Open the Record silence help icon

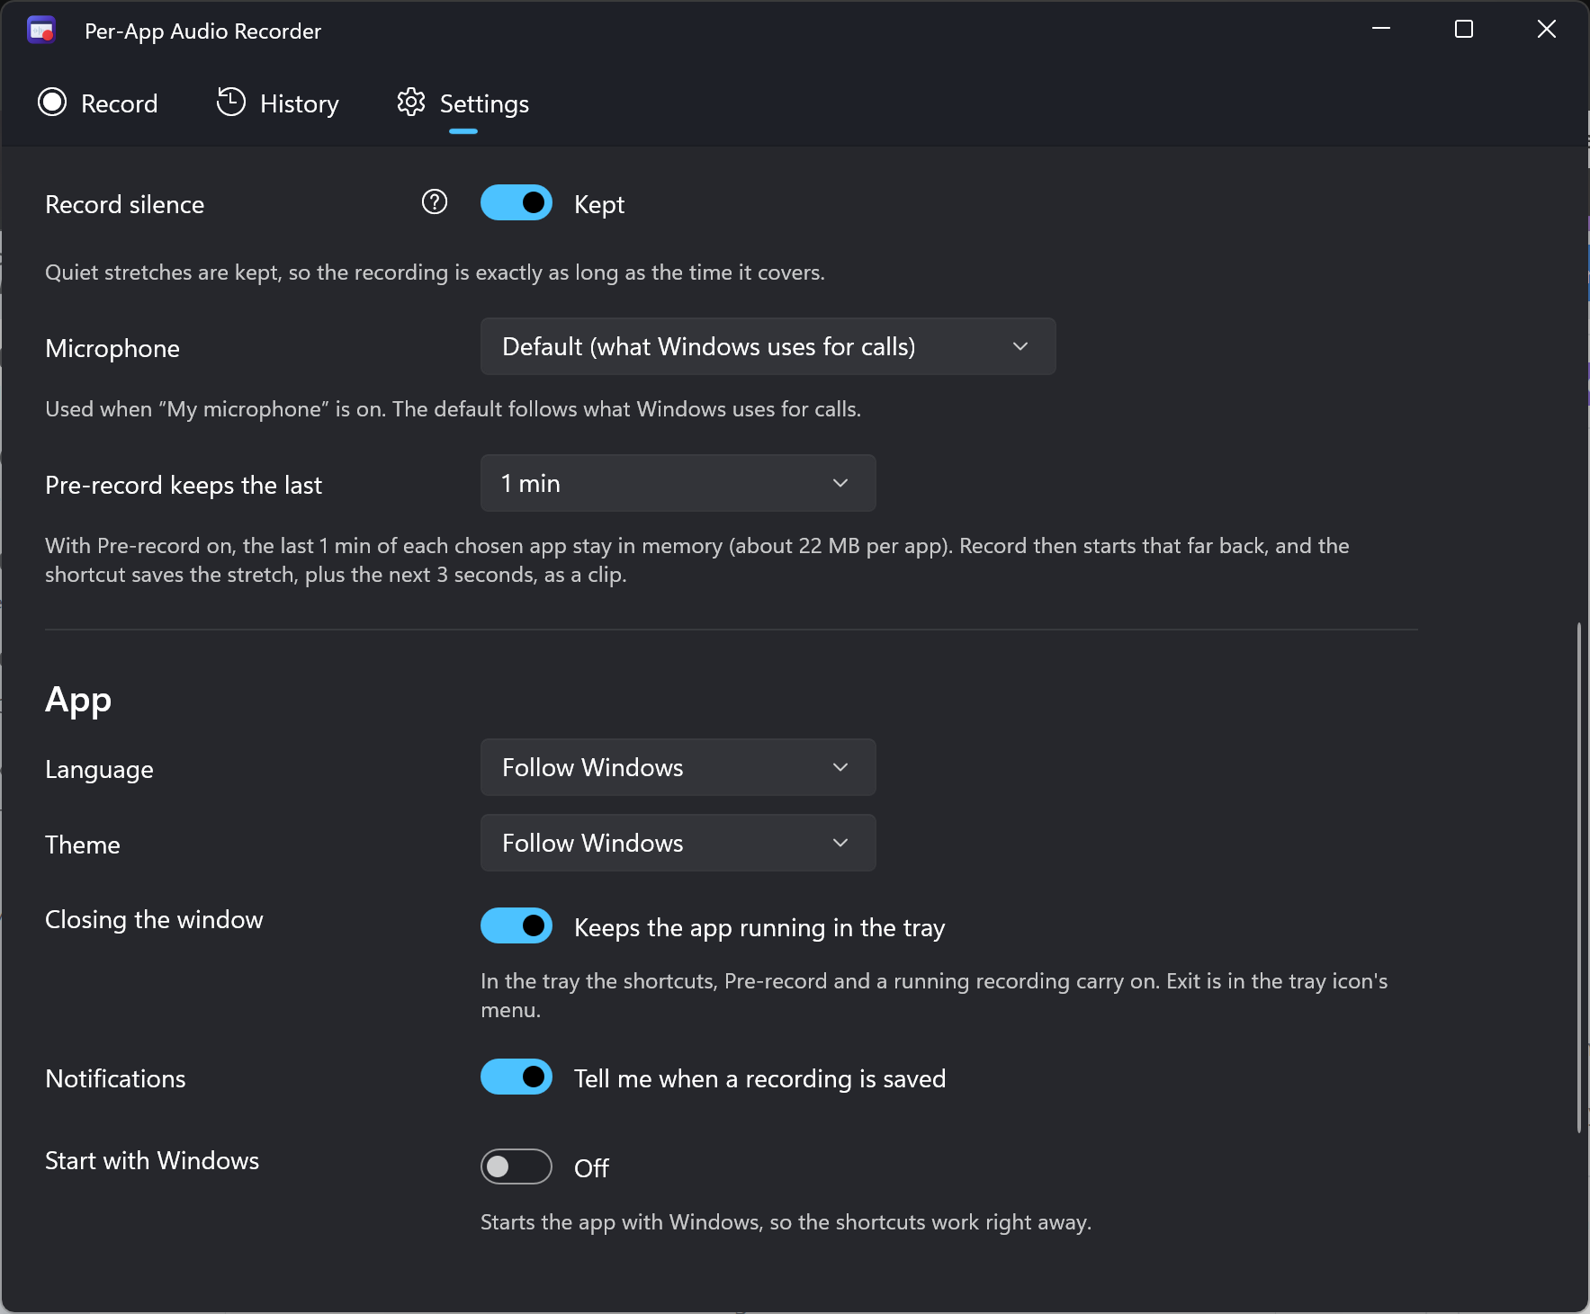[x=435, y=202]
